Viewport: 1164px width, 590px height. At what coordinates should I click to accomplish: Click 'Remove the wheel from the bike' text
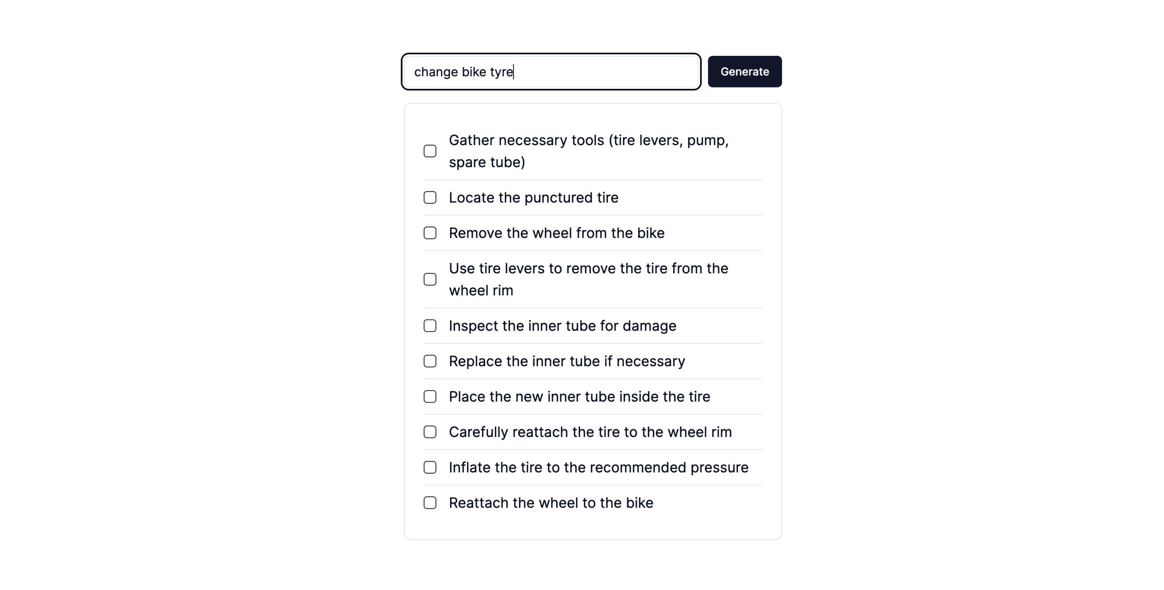point(557,233)
